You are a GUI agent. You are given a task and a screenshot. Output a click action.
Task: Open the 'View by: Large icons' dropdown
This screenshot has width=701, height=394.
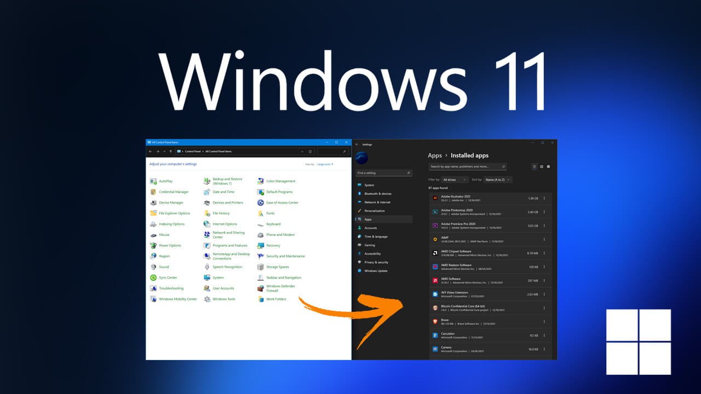(325, 164)
